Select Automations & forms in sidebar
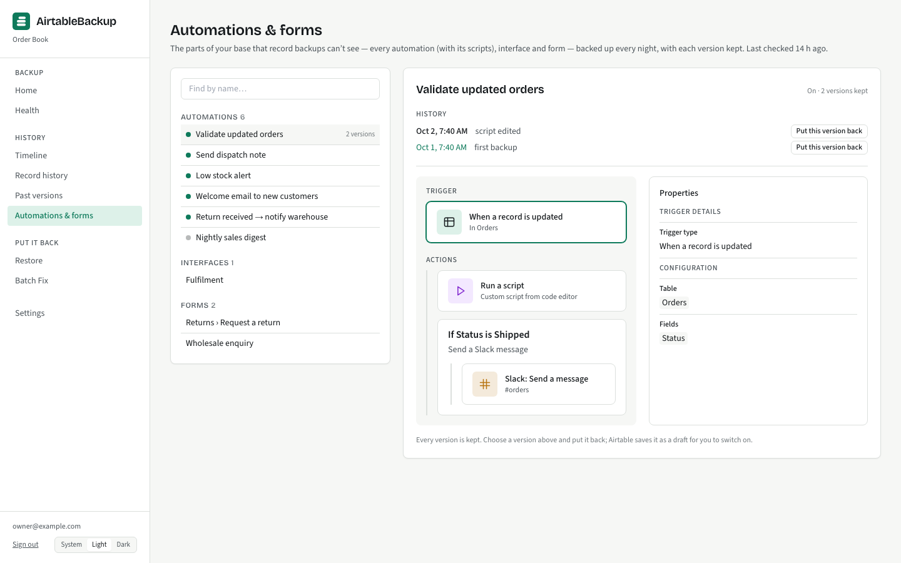 tap(74, 216)
